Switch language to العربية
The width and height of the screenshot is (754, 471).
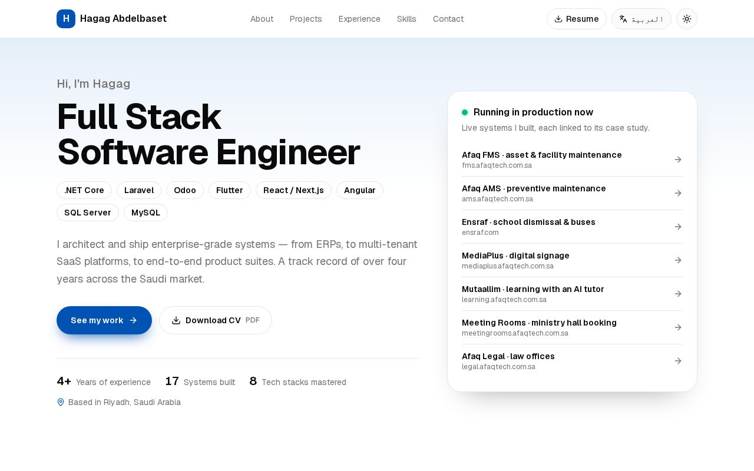[x=641, y=19]
